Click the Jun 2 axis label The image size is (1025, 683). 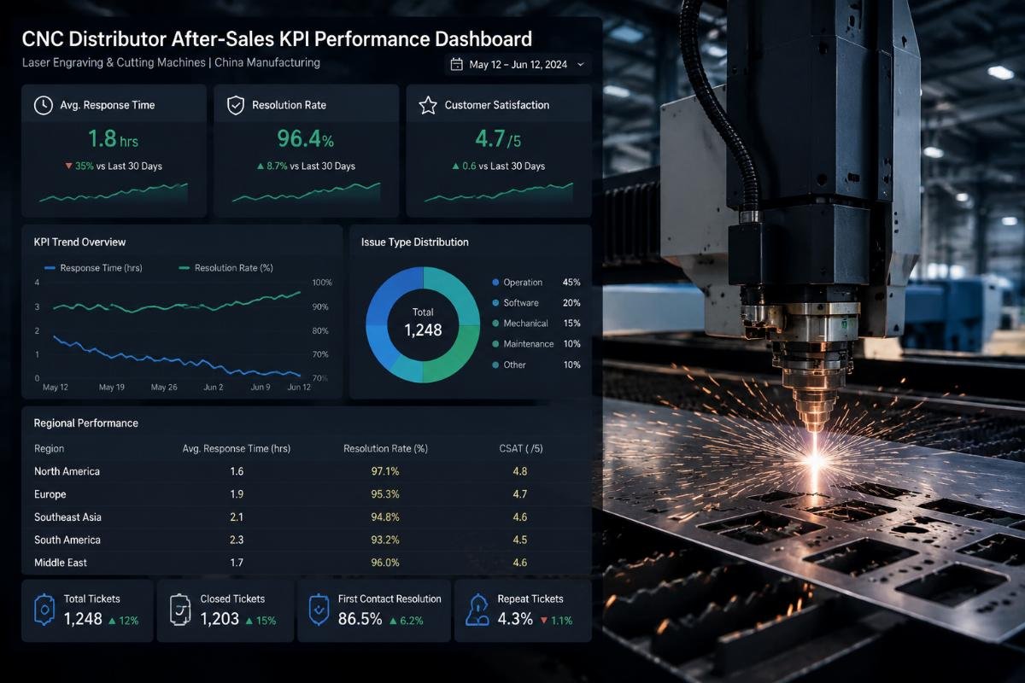[214, 388]
